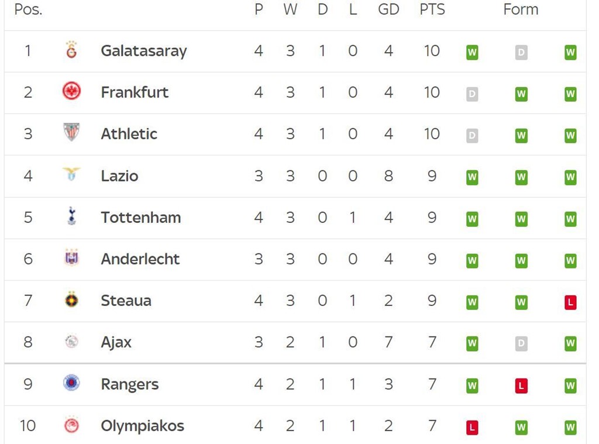Click the PTS column header

[432, 9]
